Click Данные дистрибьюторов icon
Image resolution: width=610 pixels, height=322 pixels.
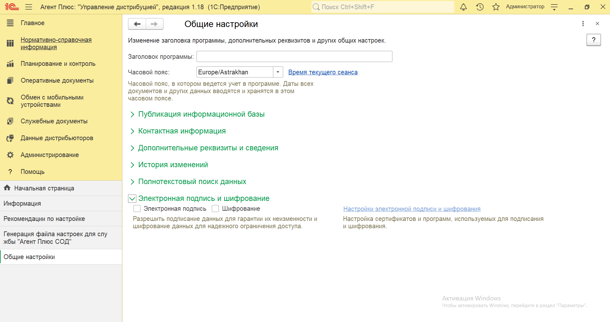10,138
